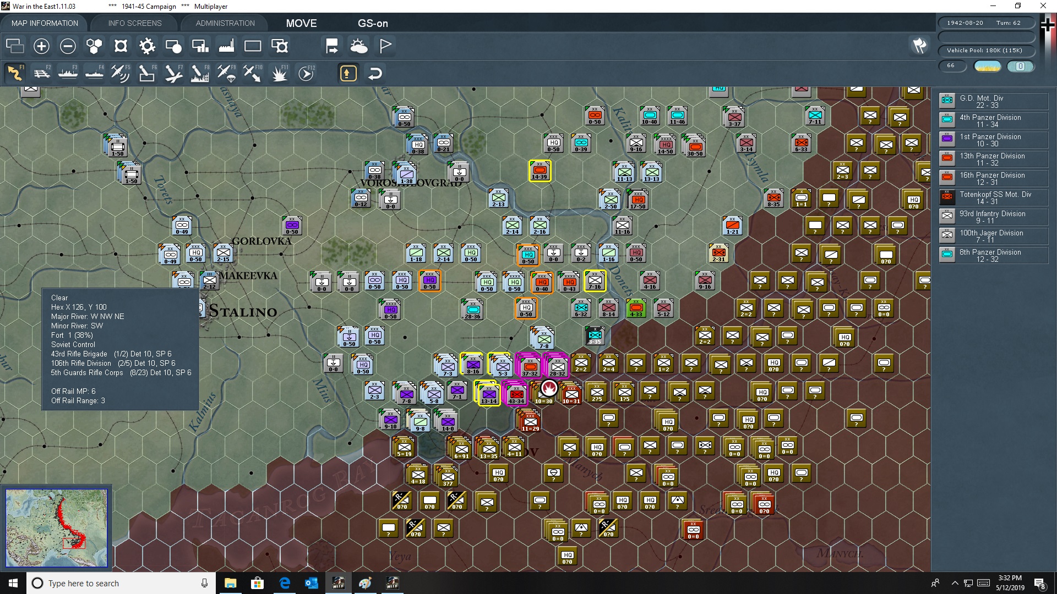The width and height of the screenshot is (1057, 594).
Task: Click the combat battle marker on map
Action: [x=549, y=388]
